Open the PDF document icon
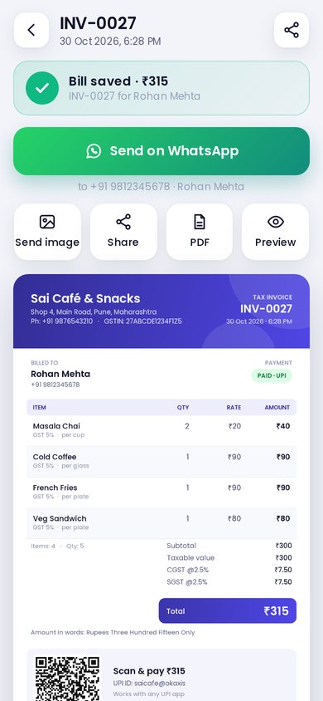Image resolution: width=323 pixels, height=701 pixels. coord(199,222)
